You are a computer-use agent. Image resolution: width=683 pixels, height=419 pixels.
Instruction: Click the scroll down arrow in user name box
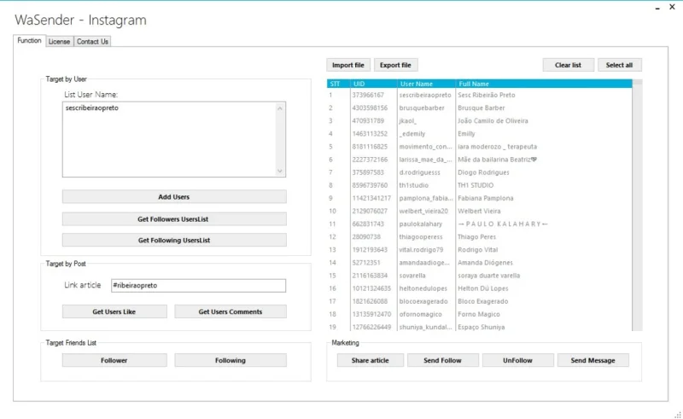click(x=280, y=171)
